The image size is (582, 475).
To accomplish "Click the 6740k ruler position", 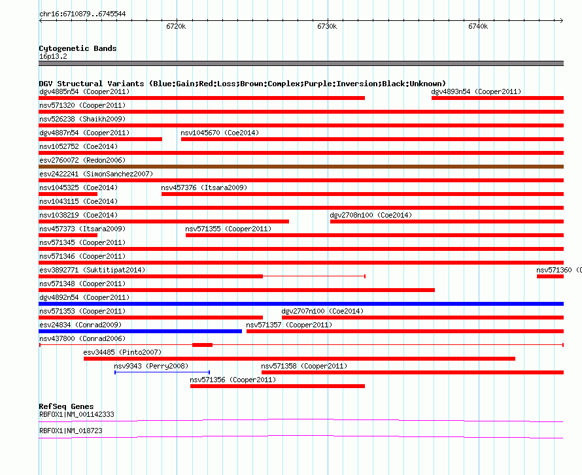I will pyautogui.click(x=478, y=26).
